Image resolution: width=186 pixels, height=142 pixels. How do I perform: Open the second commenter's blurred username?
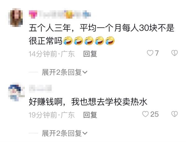(40, 88)
